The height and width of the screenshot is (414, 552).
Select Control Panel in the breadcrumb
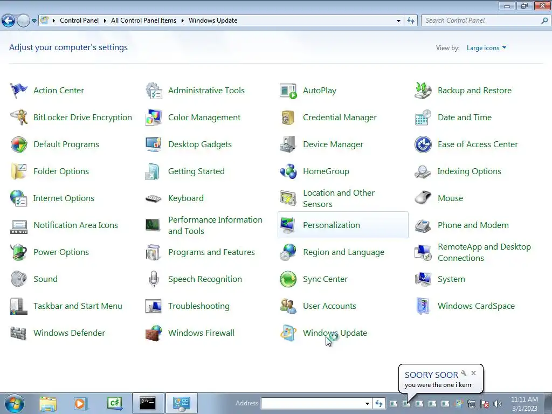(x=79, y=20)
